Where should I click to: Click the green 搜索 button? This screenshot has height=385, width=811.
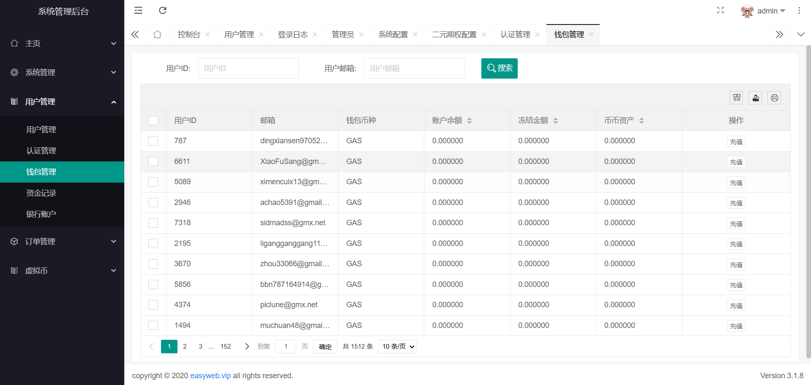(x=499, y=68)
